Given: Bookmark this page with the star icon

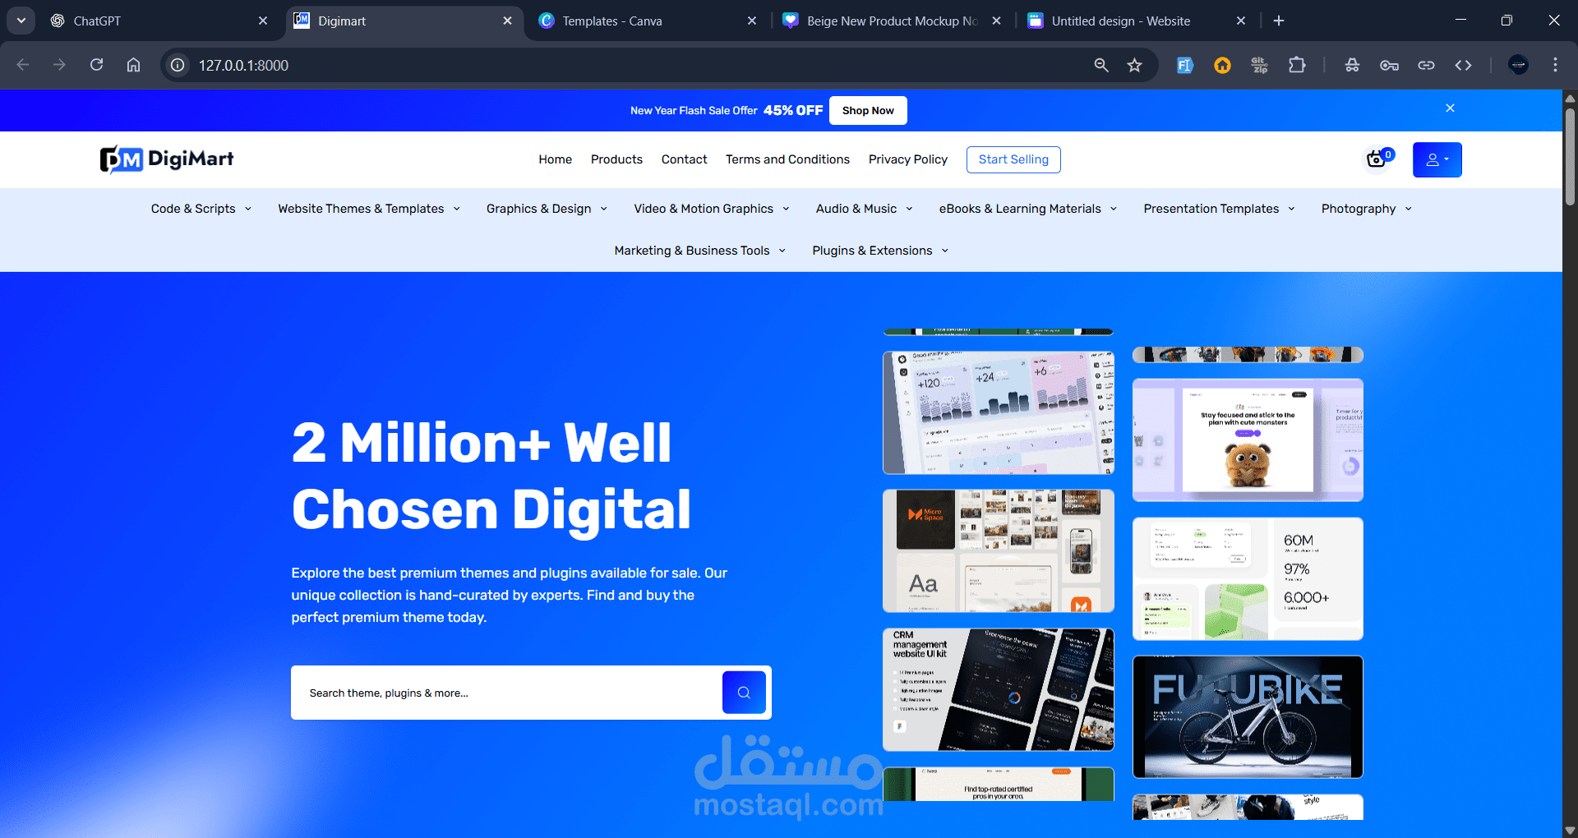Looking at the screenshot, I should pyautogui.click(x=1134, y=65).
